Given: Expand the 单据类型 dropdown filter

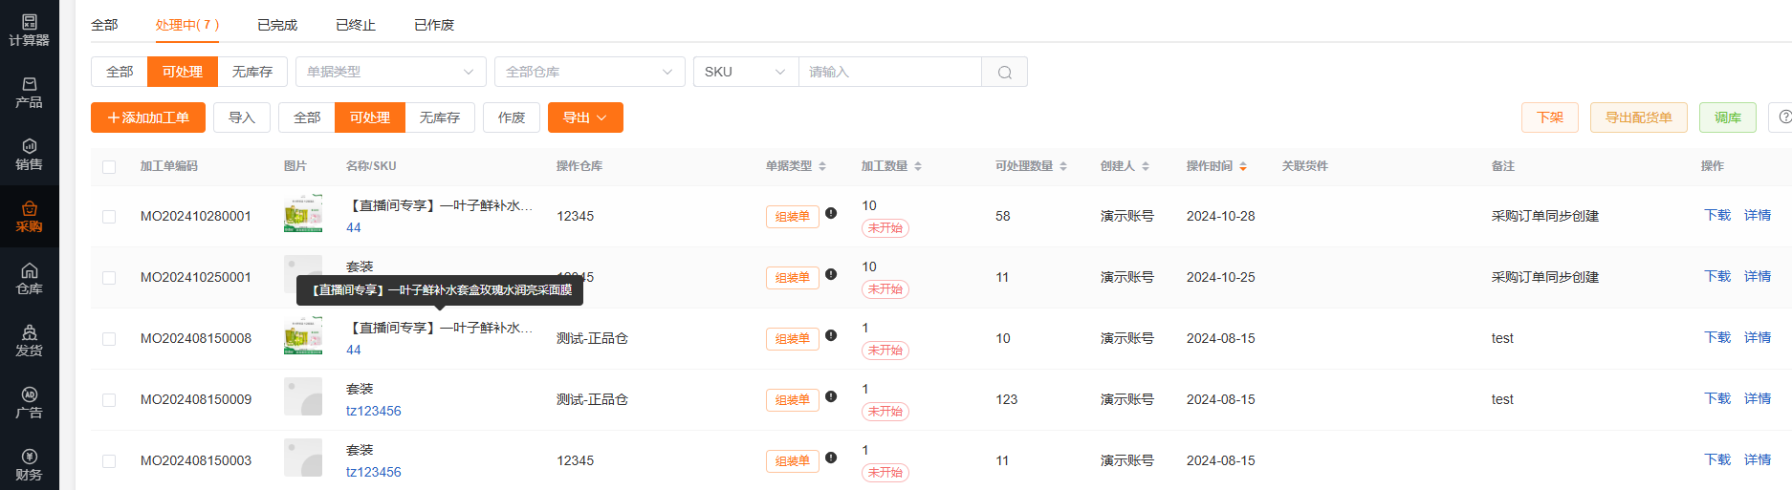Looking at the screenshot, I should coord(390,72).
